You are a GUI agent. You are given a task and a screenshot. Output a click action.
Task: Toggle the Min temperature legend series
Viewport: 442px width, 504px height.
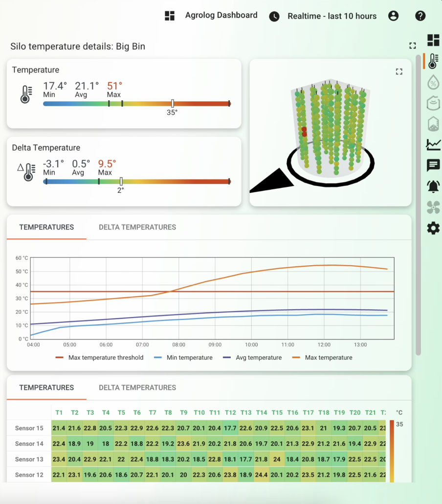184,358
